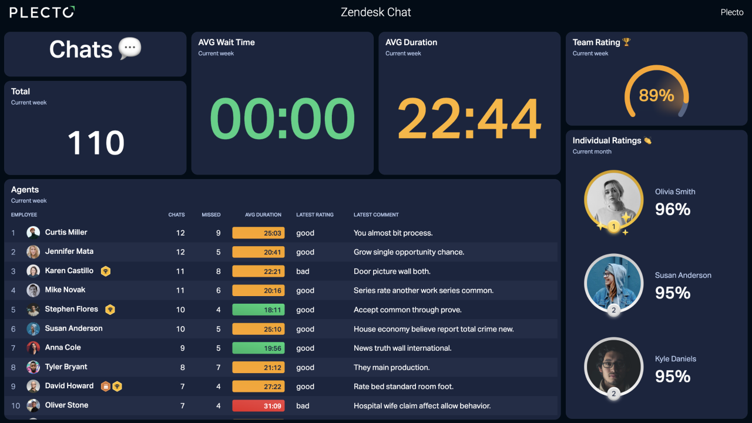The width and height of the screenshot is (752, 423).
Task: Click David Howard's avatar
Action: point(33,387)
